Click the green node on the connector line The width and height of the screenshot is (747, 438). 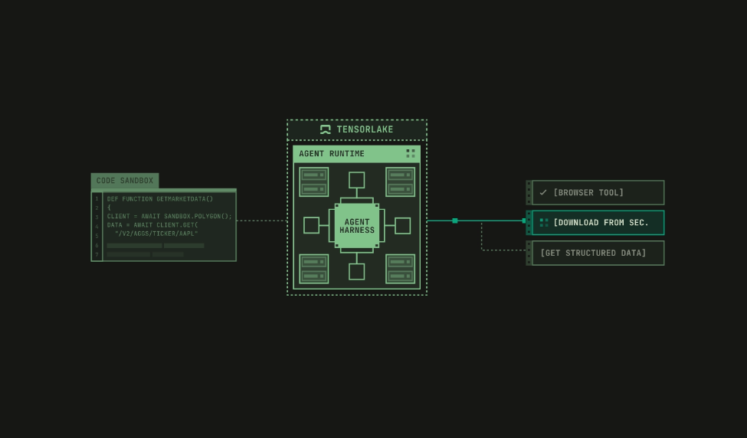pos(455,221)
